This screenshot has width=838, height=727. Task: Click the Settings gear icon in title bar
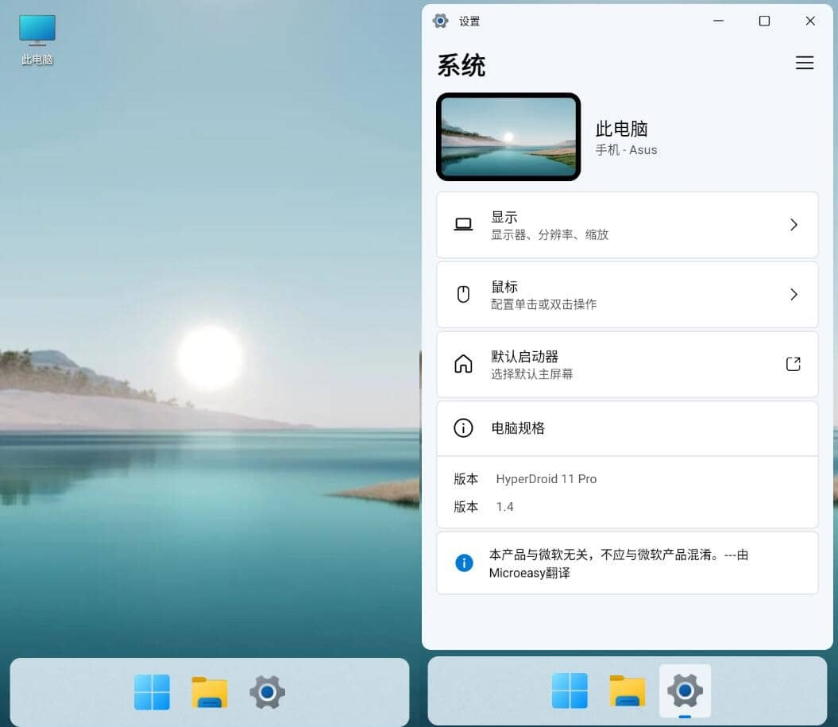coord(441,21)
